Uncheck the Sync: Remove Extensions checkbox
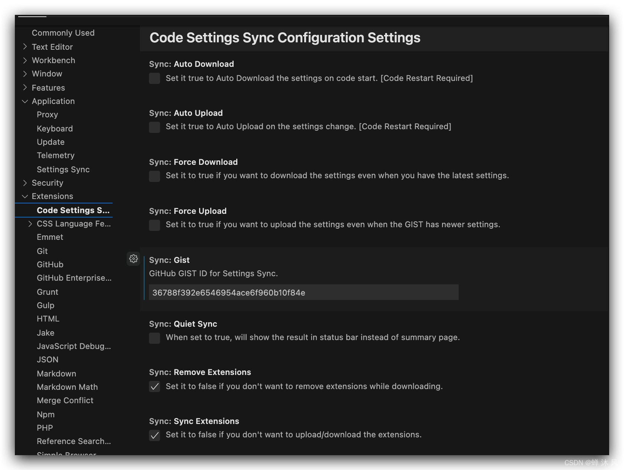This screenshot has width=624, height=470. [155, 386]
